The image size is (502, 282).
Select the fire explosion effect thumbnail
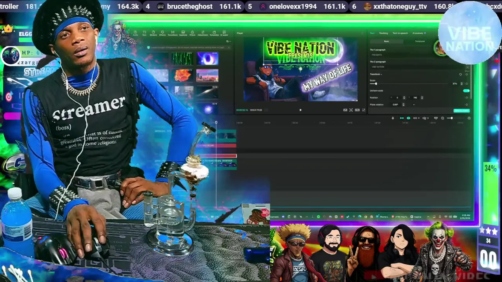[182, 75]
